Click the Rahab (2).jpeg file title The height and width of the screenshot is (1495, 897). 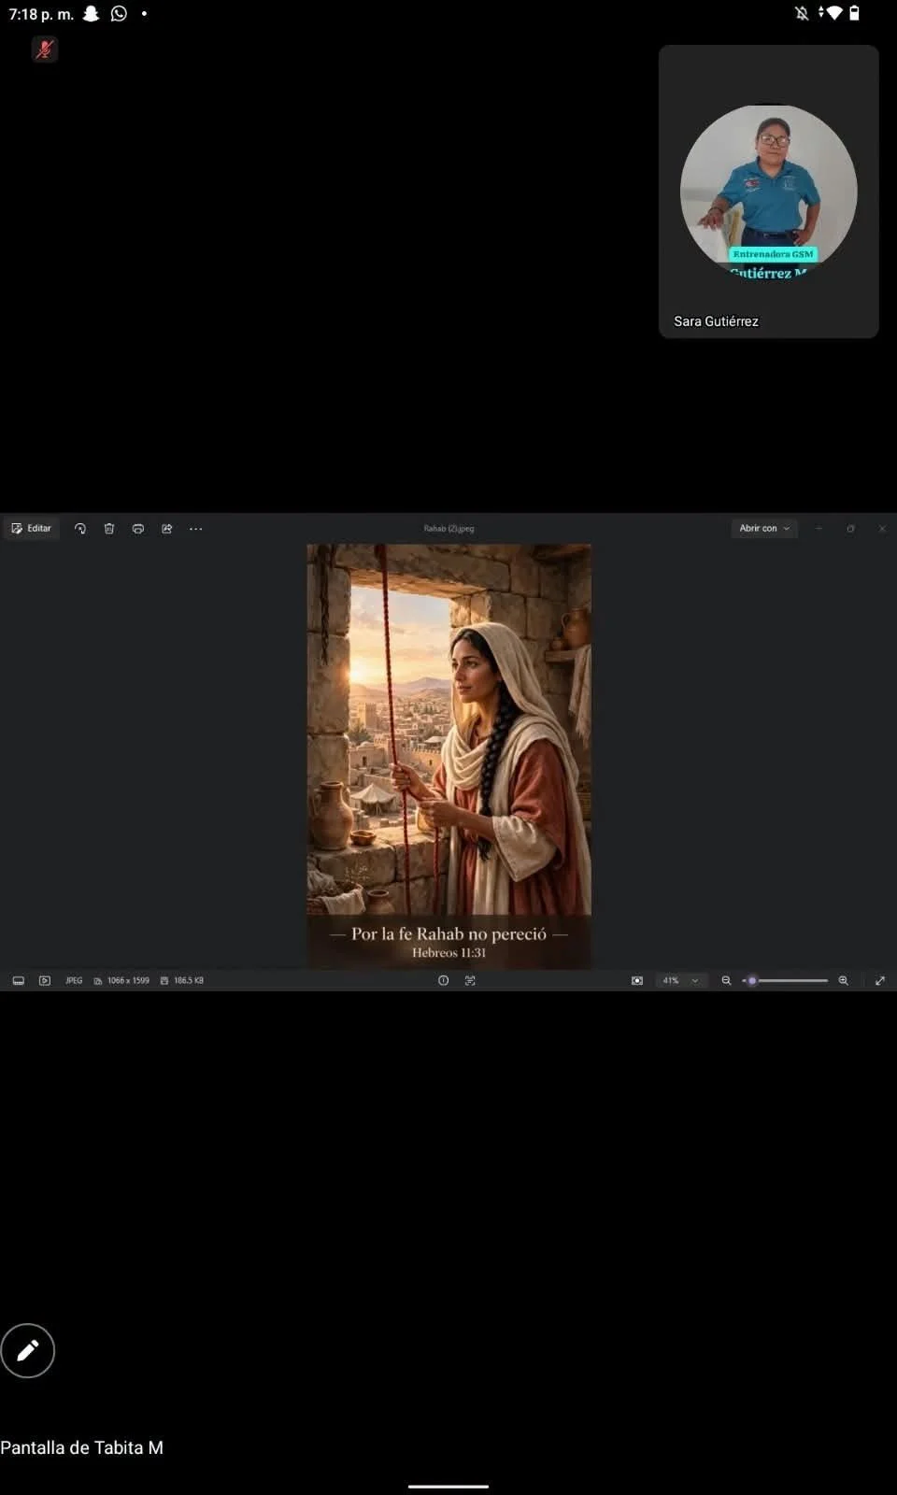tap(449, 529)
